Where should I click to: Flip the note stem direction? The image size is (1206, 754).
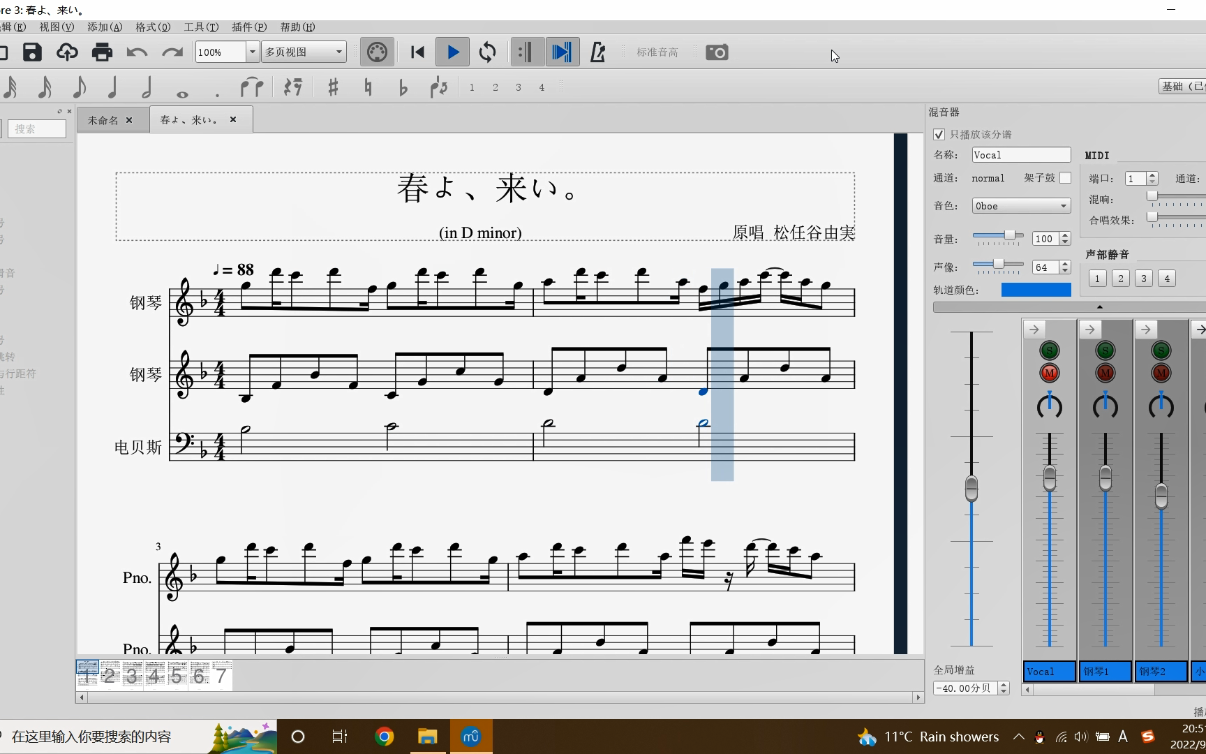pyautogui.click(x=439, y=87)
